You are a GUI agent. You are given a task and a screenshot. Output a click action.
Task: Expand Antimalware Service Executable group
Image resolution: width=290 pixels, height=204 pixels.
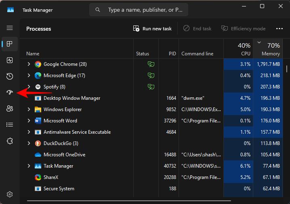coord(29,132)
